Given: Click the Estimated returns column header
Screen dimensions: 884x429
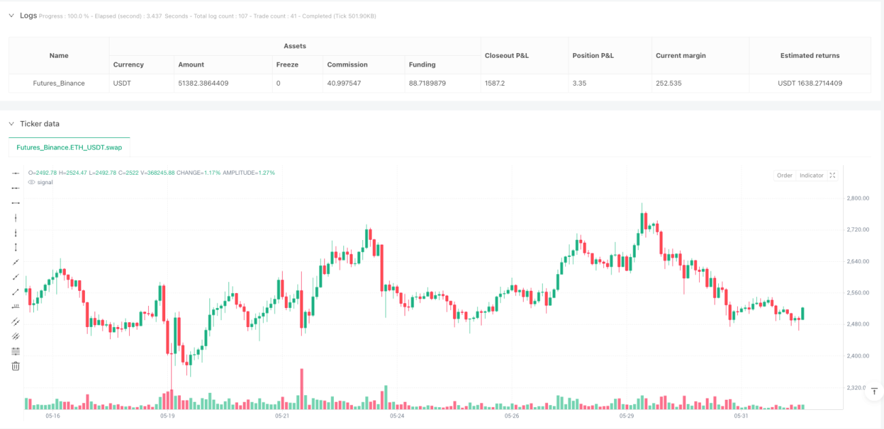Looking at the screenshot, I should pos(809,56).
